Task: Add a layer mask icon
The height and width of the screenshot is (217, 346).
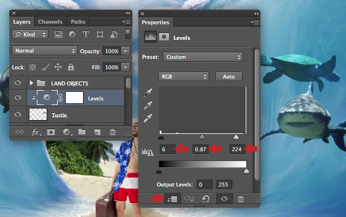Action: (x=51, y=132)
